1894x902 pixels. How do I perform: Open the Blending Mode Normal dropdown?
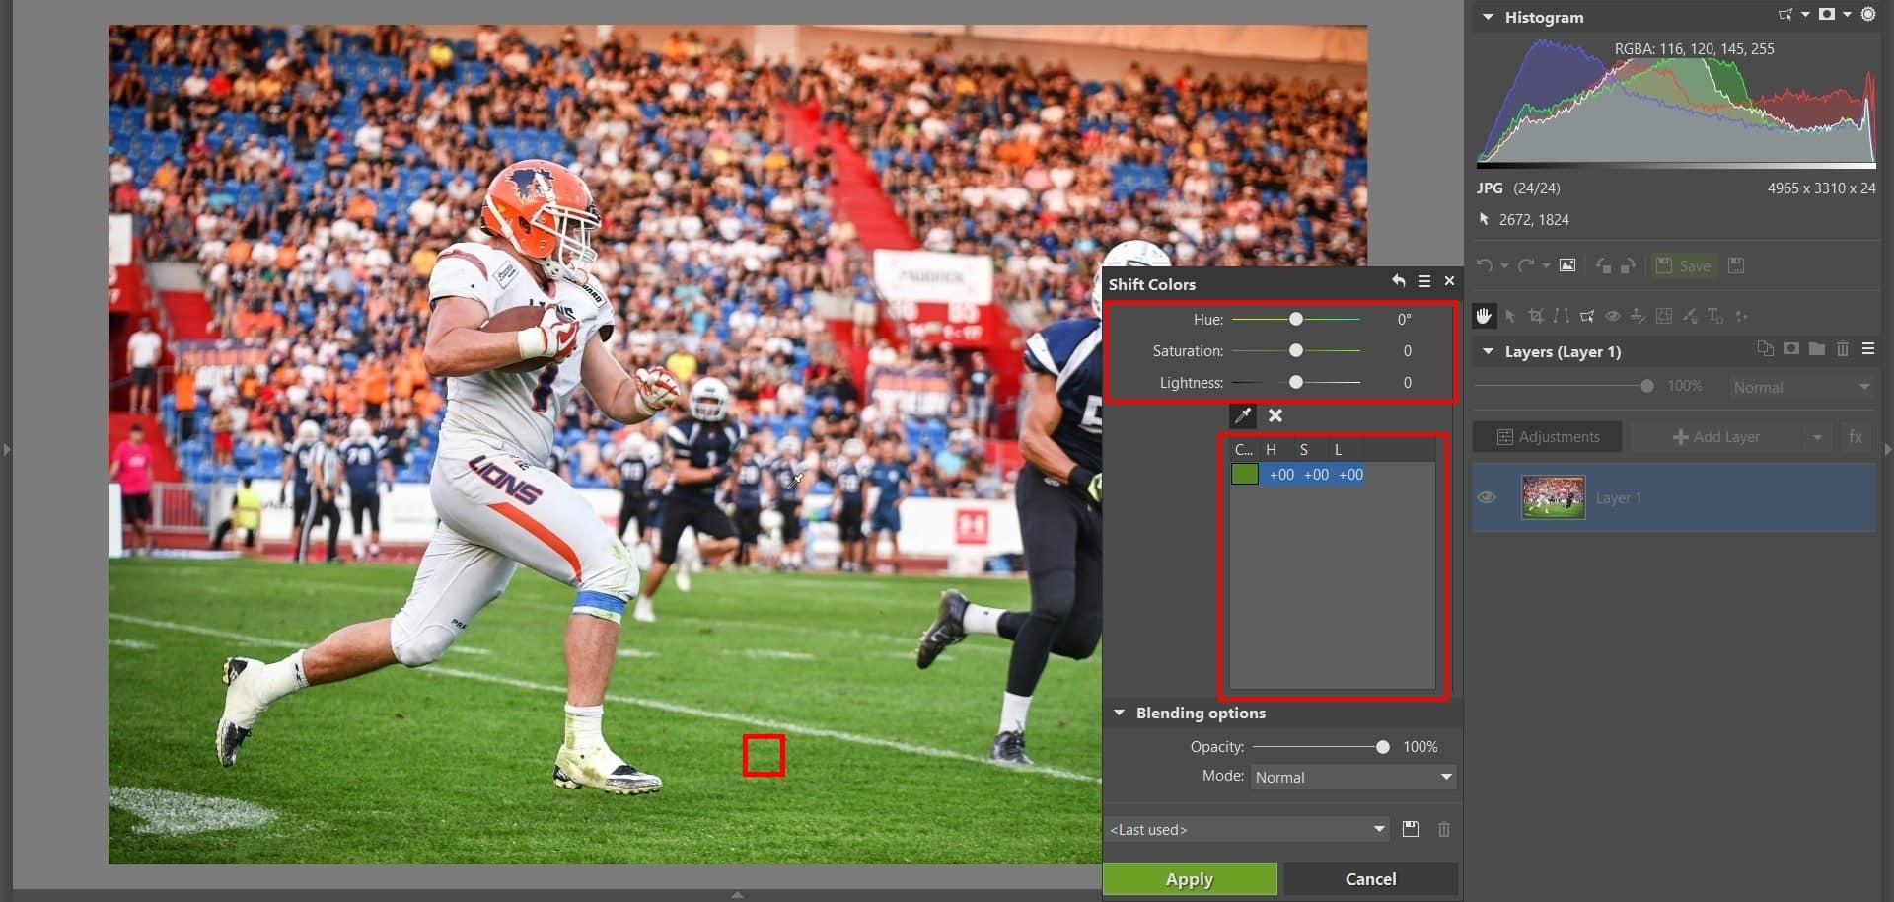pos(1354,777)
